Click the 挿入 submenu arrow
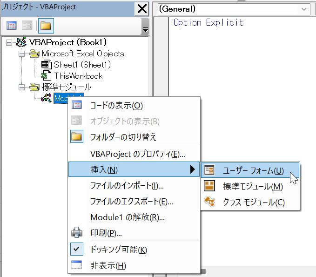Screen dimensions: 316x277 coord(193,169)
